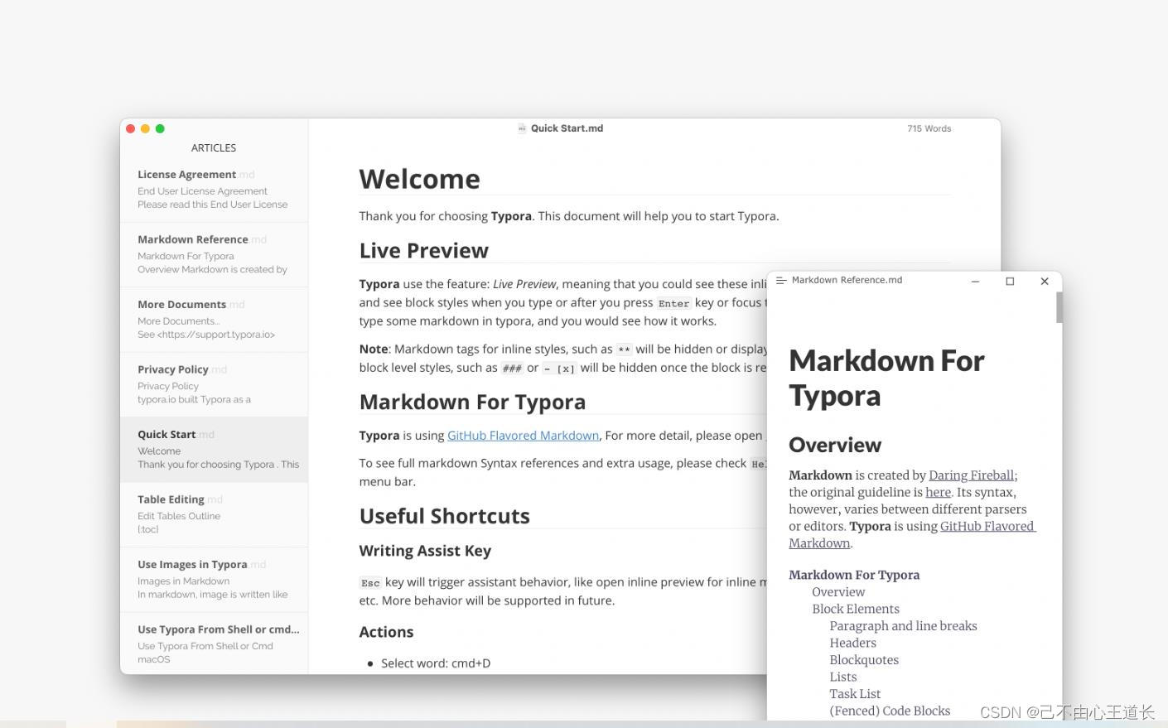
Task: Click the Writing Assist Key subheading
Action: tap(425, 551)
